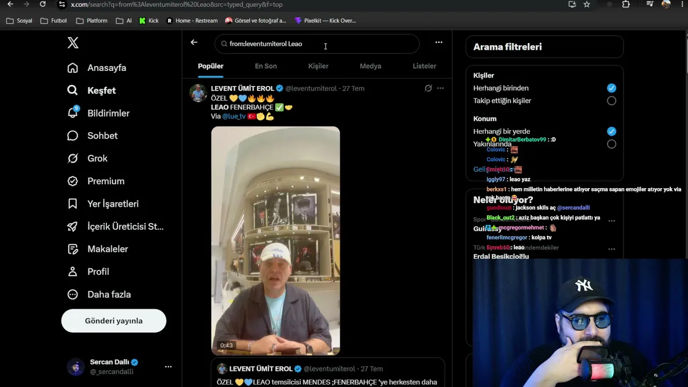This screenshot has width=688, height=387.
Task: Select the Takip ettiğin kişiler radio button
Action: 612,101
